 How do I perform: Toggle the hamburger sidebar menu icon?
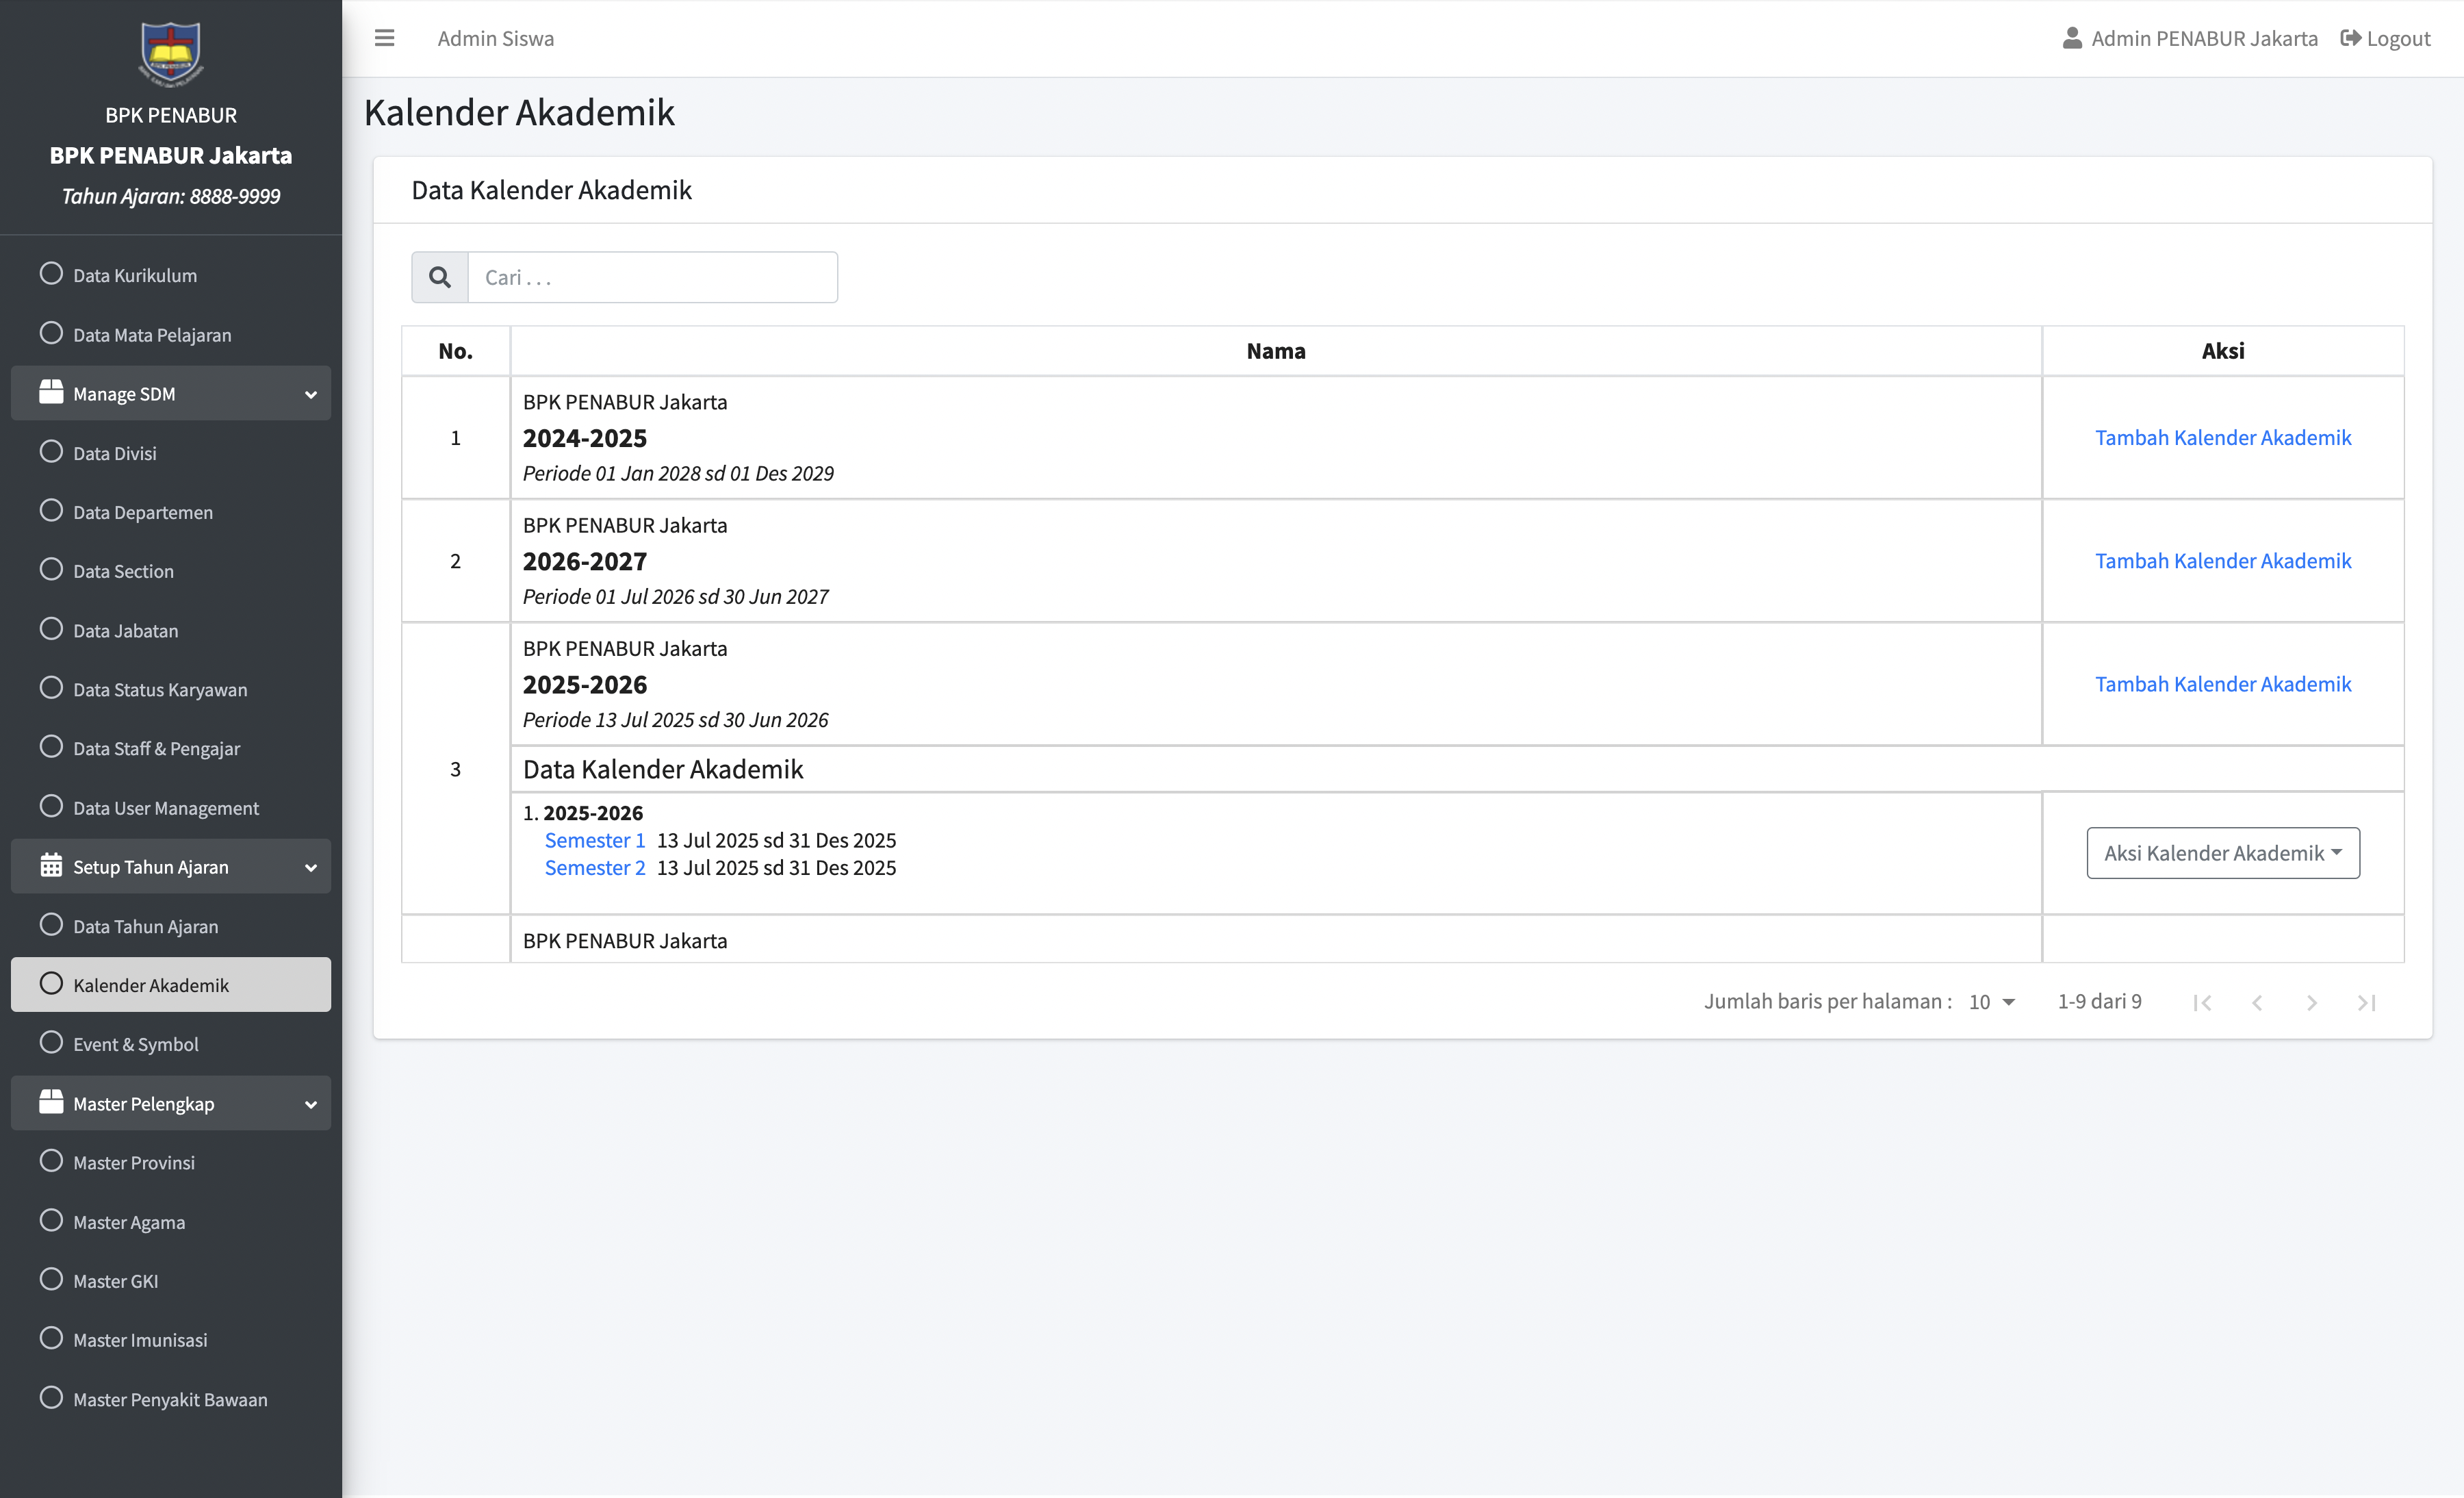tap(384, 38)
